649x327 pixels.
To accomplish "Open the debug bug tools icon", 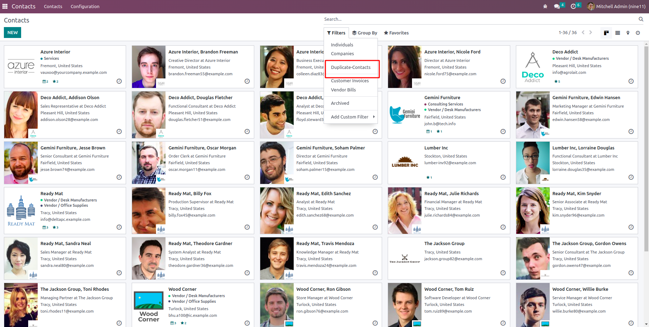I will pos(545,6).
